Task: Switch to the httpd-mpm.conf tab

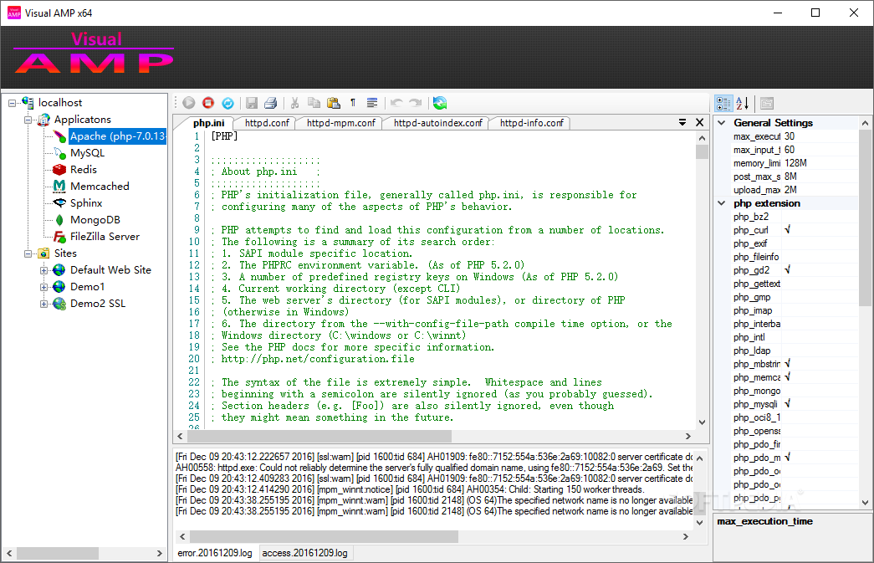Action: [x=340, y=123]
